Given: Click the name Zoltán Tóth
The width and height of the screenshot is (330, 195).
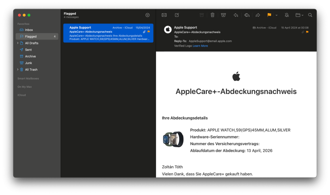Looking at the screenshot, I should tap(172, 167).
